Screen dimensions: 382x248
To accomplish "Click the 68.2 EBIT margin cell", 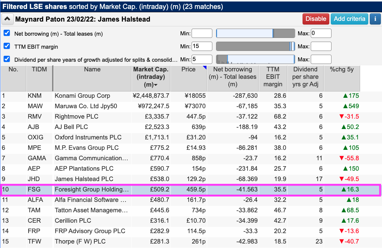I will point(273,116).
